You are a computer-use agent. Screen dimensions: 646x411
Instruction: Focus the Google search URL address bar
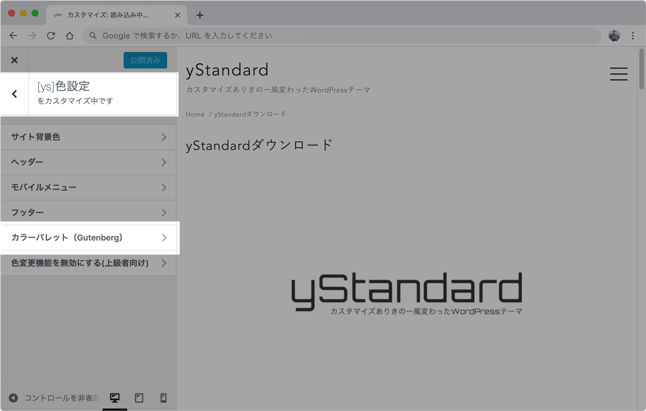click(342, 35)
